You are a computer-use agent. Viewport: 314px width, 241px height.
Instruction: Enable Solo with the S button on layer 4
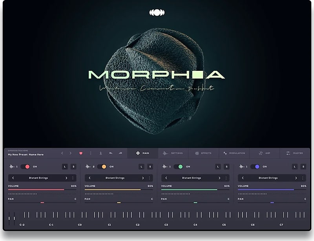(304, 166)
